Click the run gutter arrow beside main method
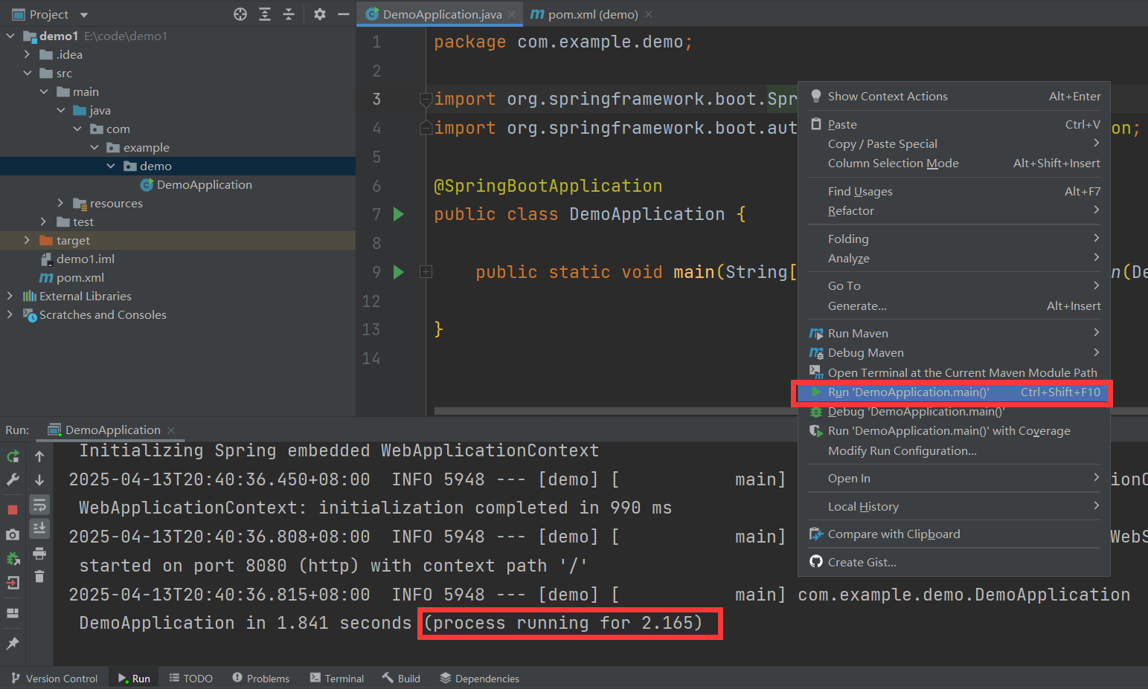This screenshot has width=1148, height=689. click(399, 272)
